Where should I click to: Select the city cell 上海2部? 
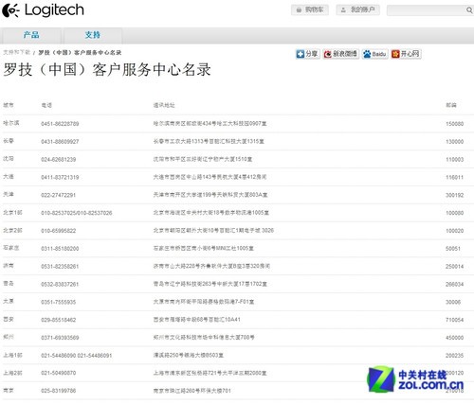tap(12, 373)
